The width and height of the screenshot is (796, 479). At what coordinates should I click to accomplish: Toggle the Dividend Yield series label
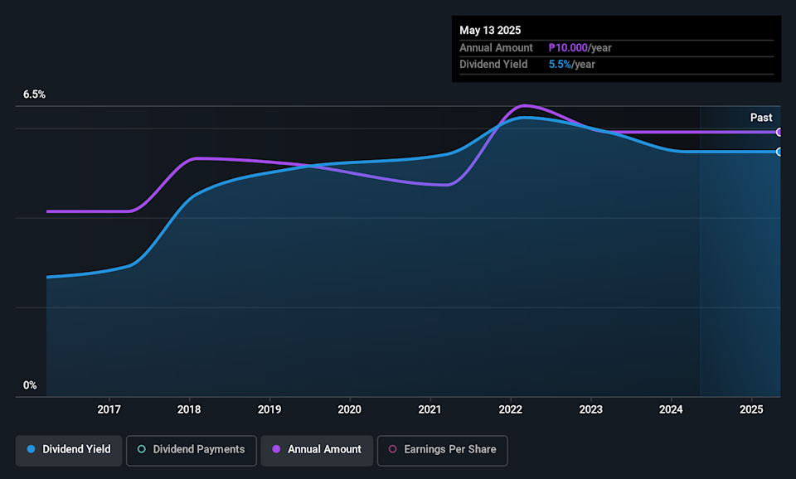click(x=75, y=449)
